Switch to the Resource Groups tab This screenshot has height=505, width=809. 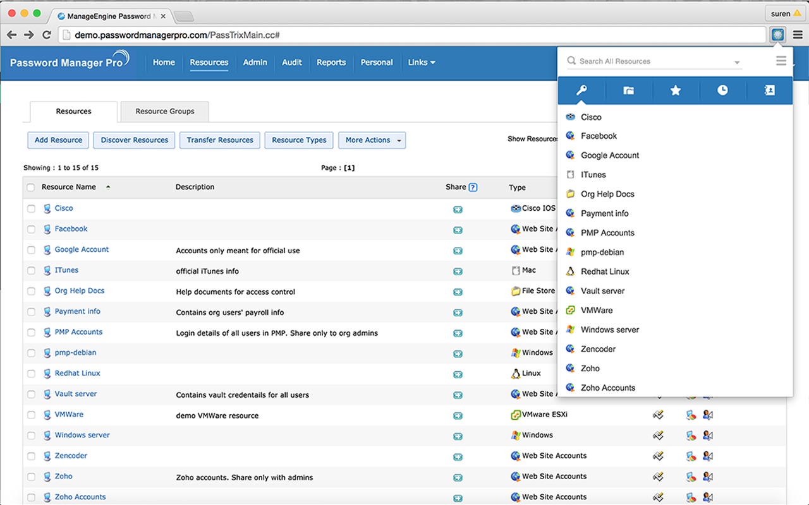tap(164, 111)
